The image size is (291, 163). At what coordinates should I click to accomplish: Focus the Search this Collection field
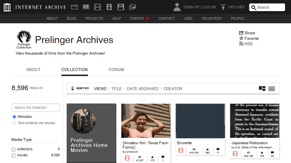[x=36, y=108]
